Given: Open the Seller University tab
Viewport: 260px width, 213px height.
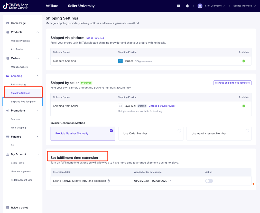Looking at the screenshot, I should [81, 6].
